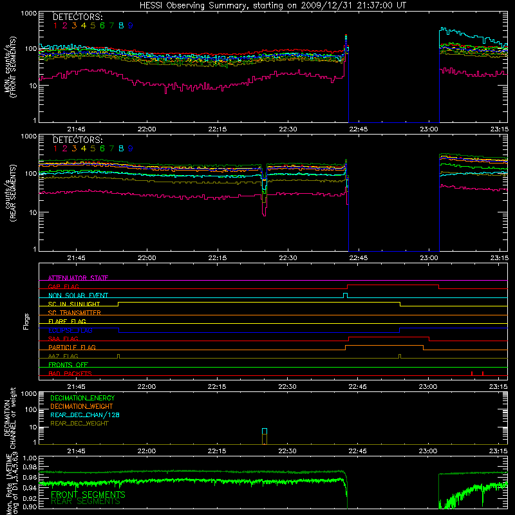Click DETECTORS: label in front segments plot

[x=78, y=17]
